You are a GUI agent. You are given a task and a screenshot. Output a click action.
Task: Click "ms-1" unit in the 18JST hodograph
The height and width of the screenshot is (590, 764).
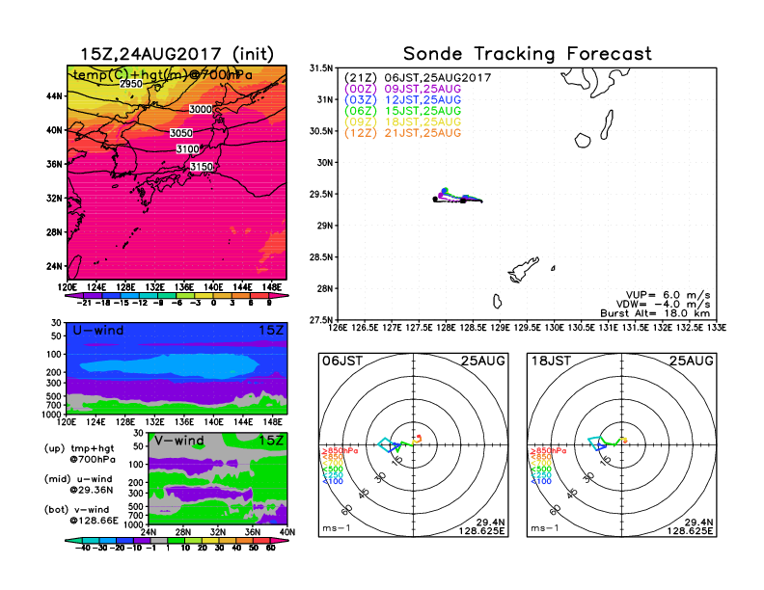(x=544, y=528)
